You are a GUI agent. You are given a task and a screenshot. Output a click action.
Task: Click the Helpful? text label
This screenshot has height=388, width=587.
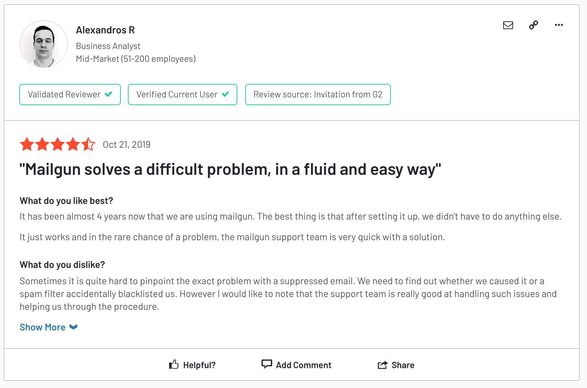pyautogui.click(x=199, y=365)
